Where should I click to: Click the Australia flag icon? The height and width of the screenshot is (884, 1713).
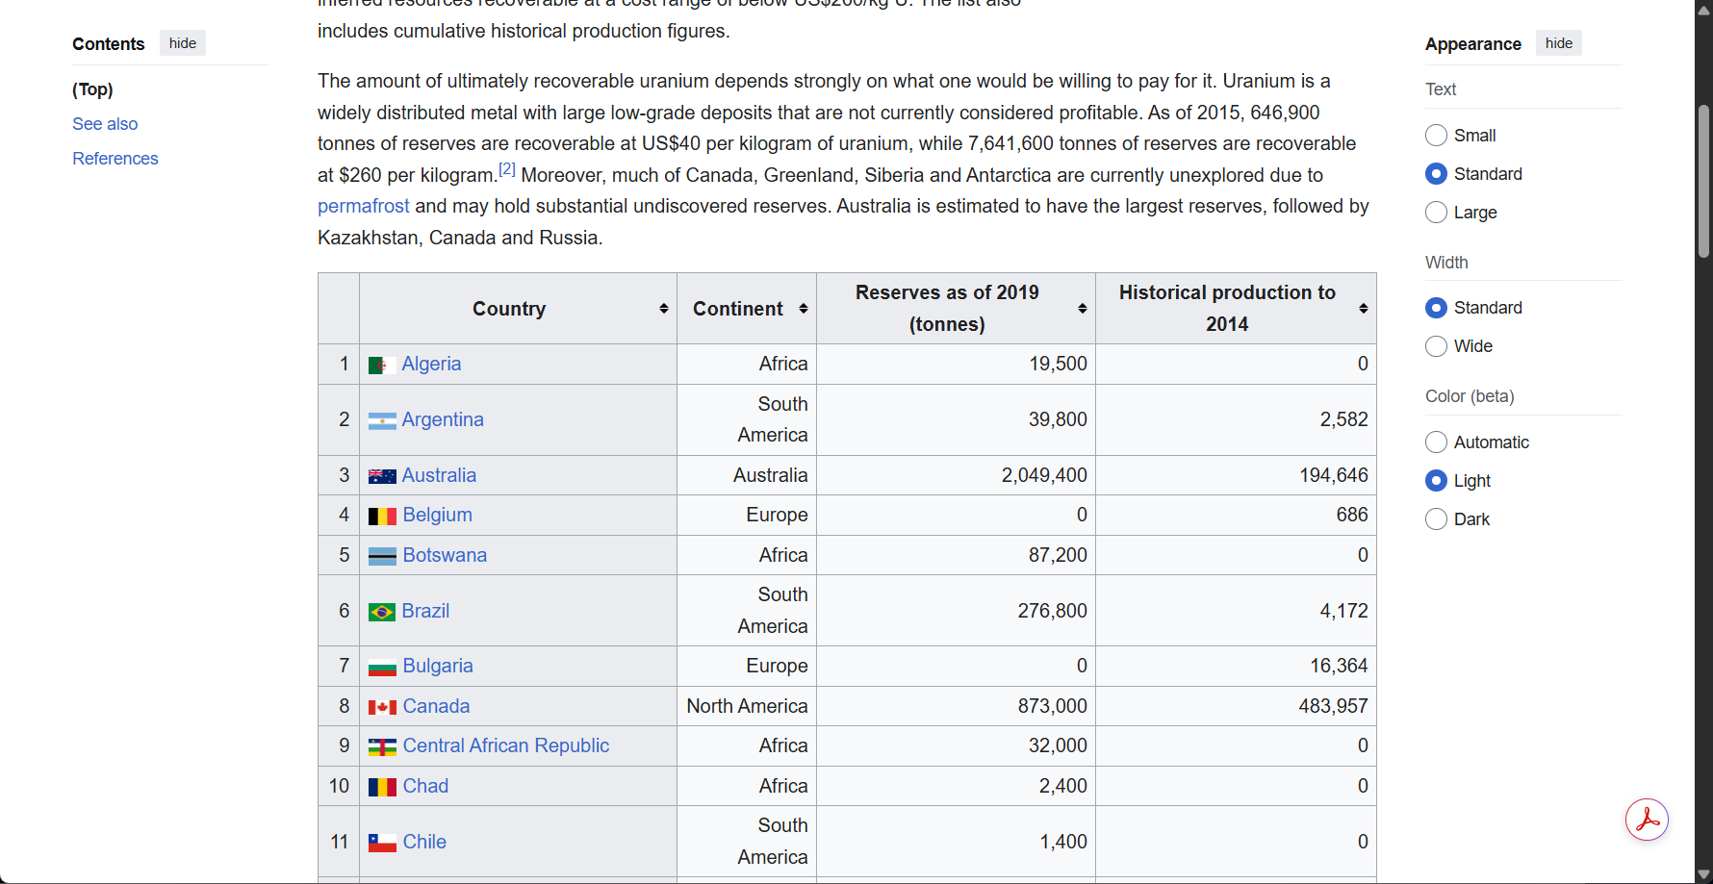click(x=381, y=476)
